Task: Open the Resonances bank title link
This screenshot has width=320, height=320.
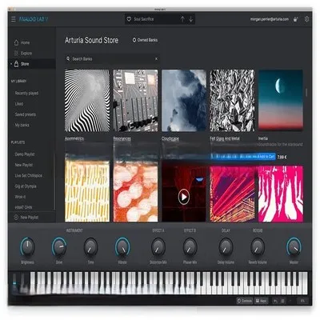Action: (x=122, y=138)
